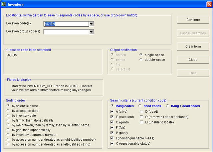Image resolution: width=213 pixels, height=152 pixels.
Task: Sort by accession number as right-justified number
Action: coord(8,139)
